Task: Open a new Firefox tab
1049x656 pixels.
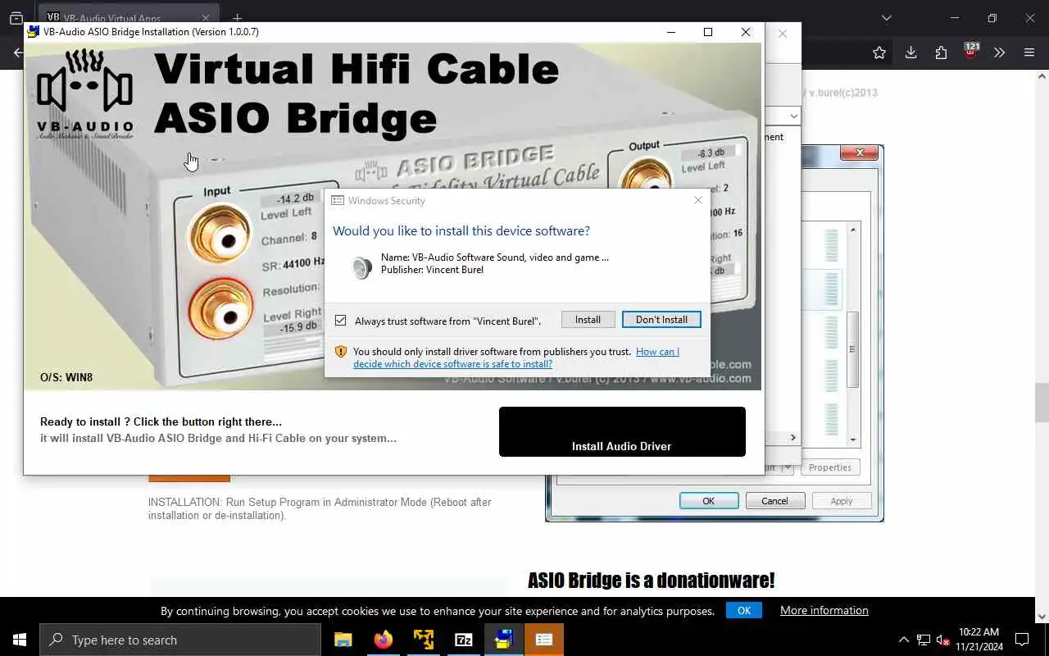Action: click(x=237, y=18)
